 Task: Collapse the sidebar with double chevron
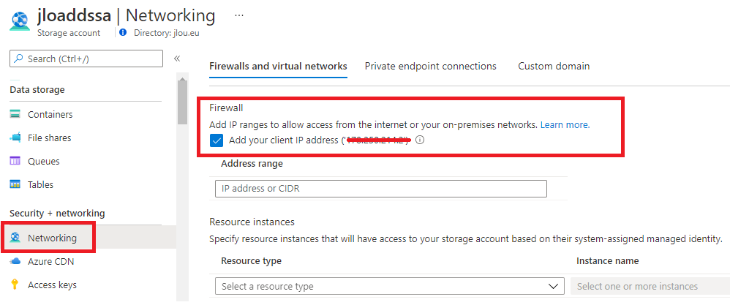[177, 59]
